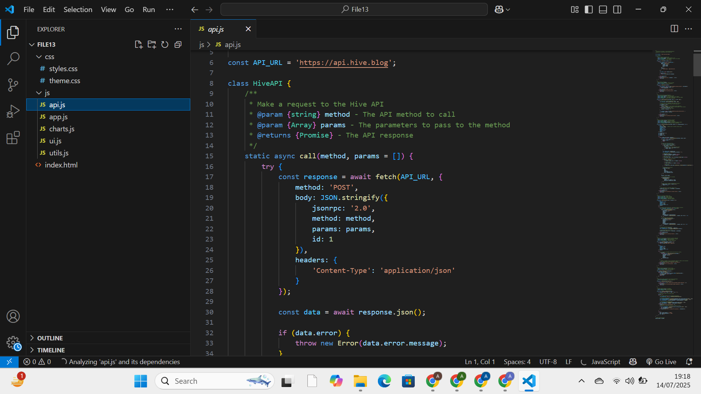Toggle the secondary side bar visibility
701x394 pixels.
tap(617, 9)
